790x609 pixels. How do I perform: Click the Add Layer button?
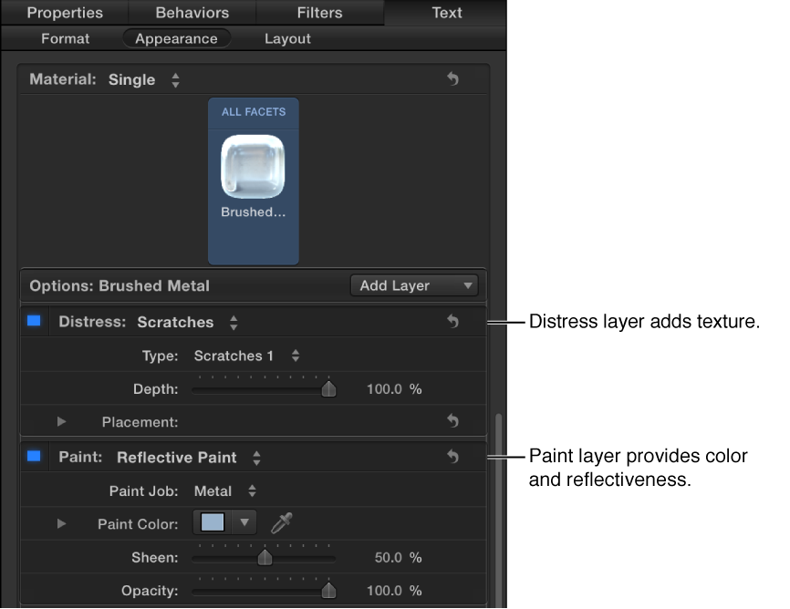414,285
